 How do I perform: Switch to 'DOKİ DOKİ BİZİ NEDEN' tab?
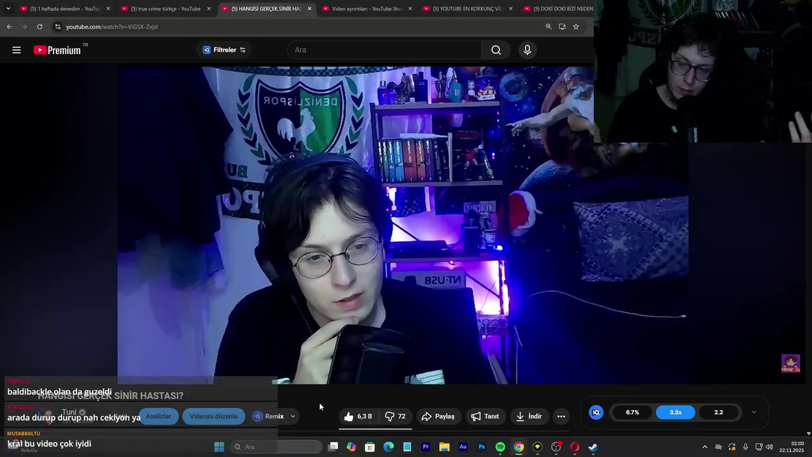(558, 9)
